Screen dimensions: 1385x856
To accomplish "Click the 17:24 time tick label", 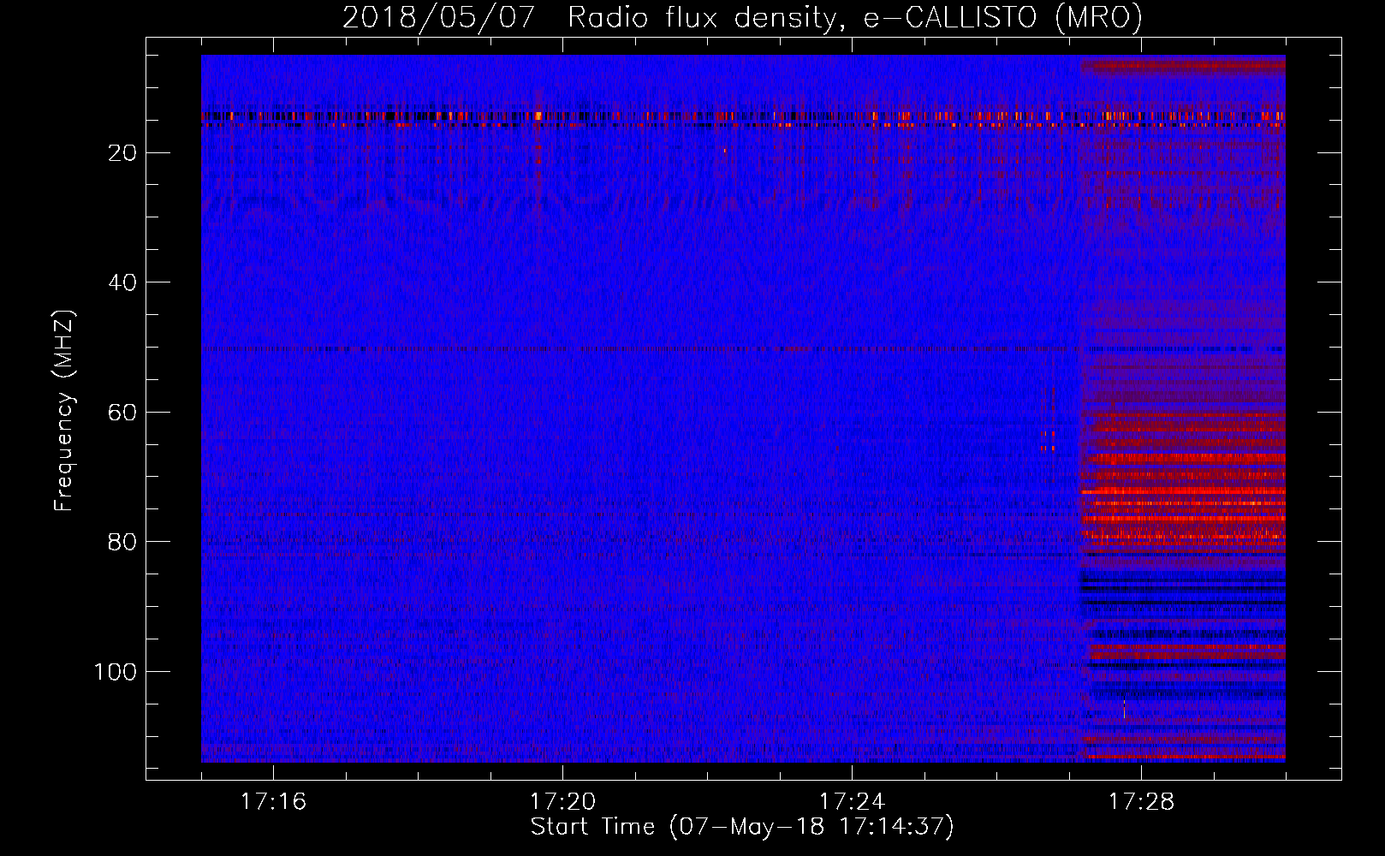I will tap(852, 802).
